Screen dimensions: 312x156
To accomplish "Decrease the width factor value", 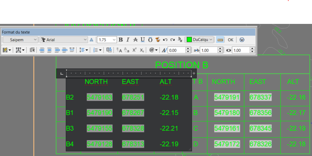I will [252, 52].
